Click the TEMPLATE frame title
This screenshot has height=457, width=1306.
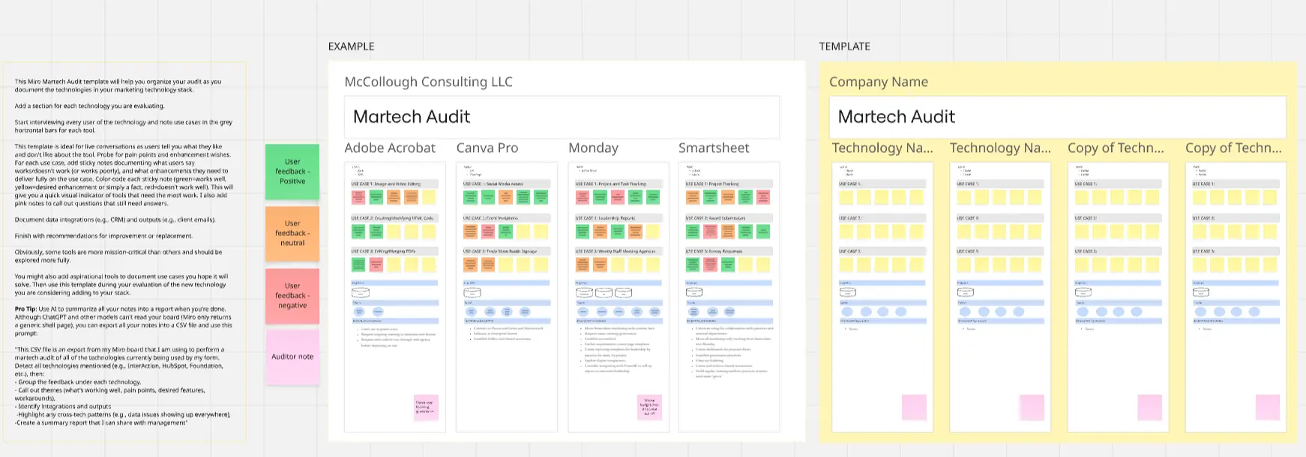point(844,46)
